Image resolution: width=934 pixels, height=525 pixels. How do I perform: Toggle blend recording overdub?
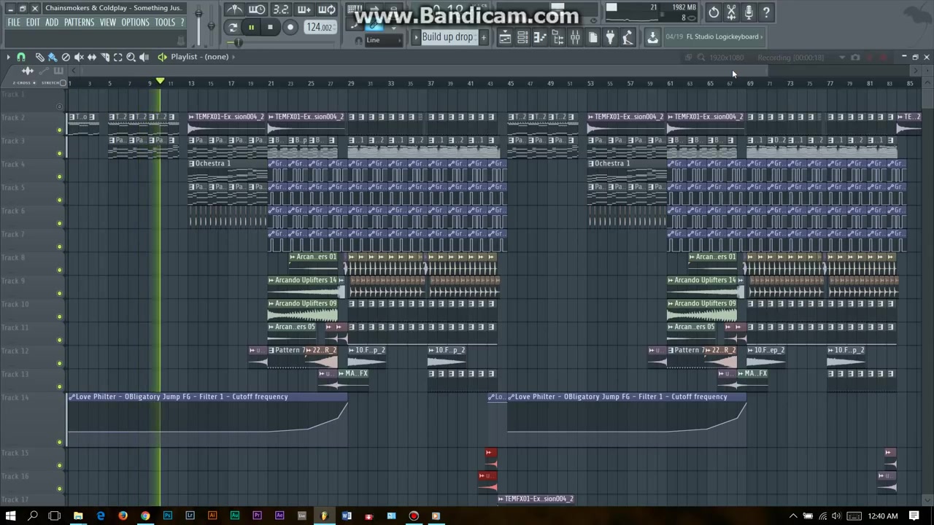(304, 9)
